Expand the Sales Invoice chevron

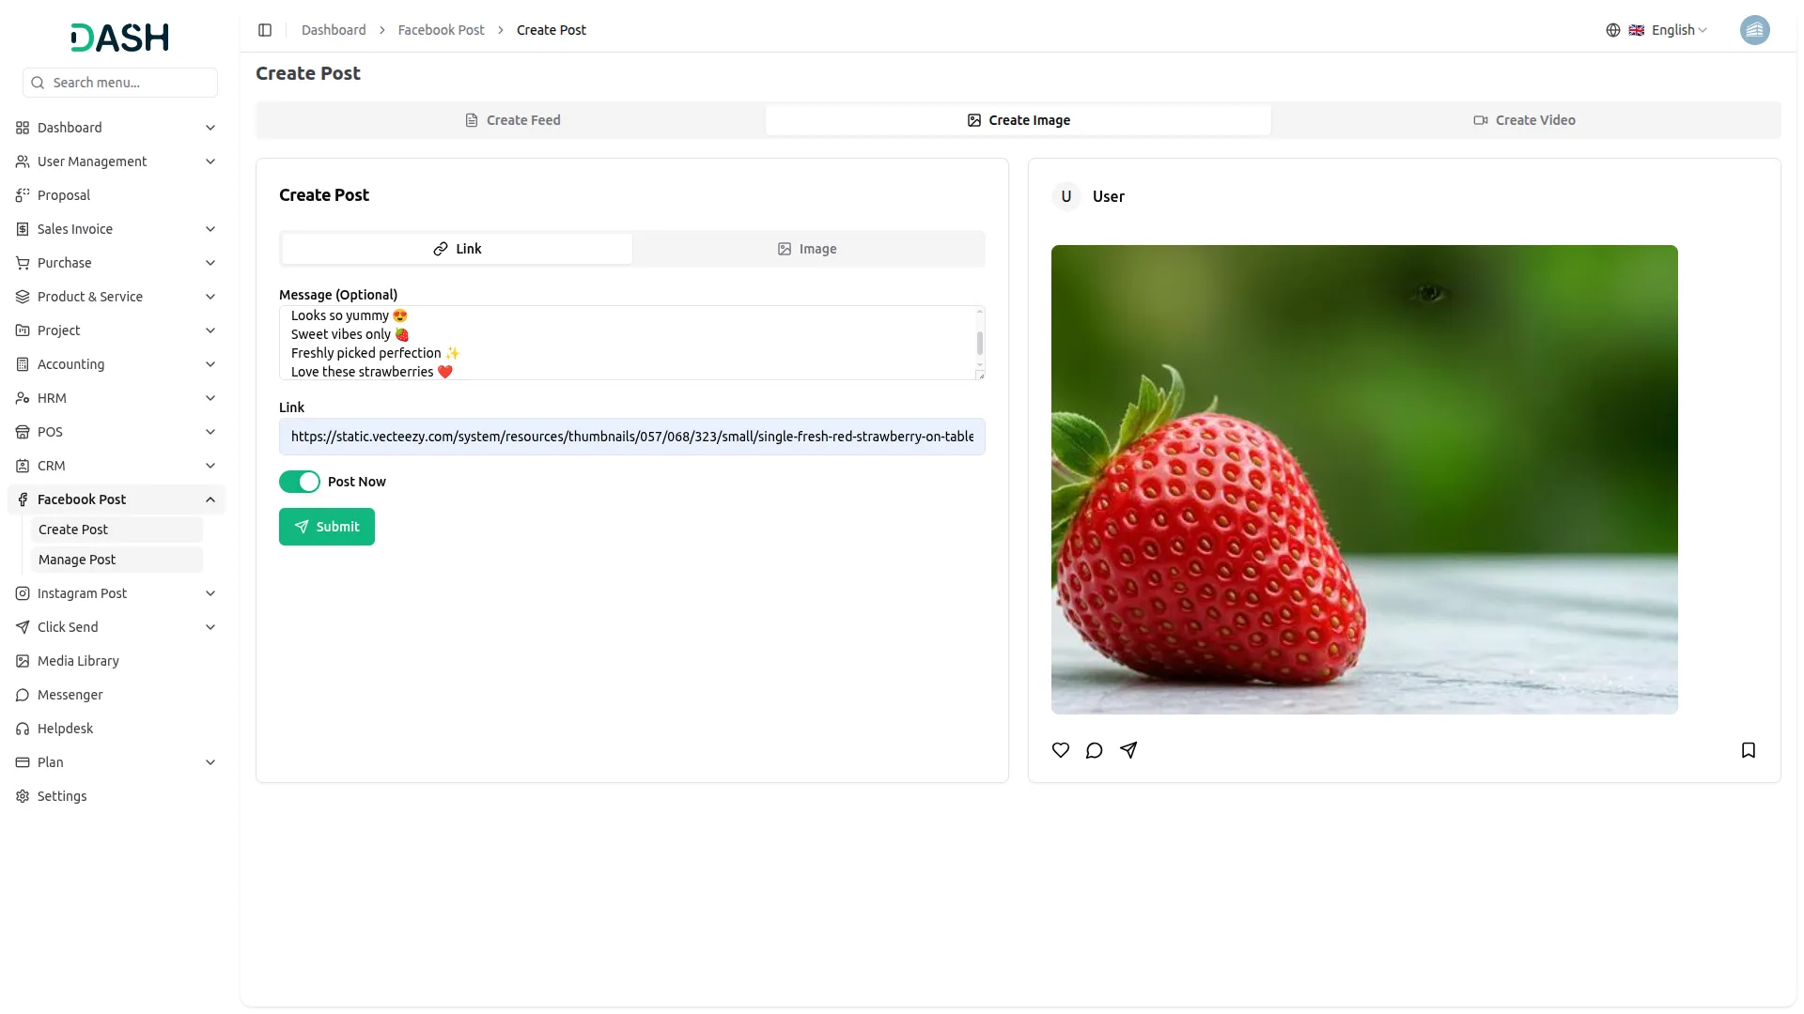(x=210, y=229)
